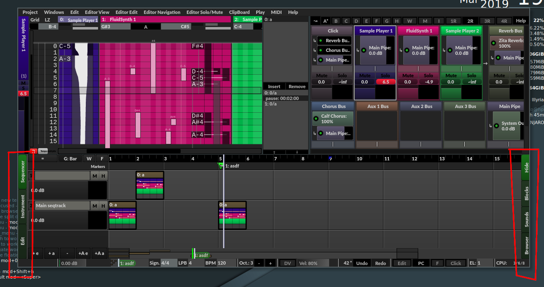Click the '+A e' button below the sequencer tracks
The height and width of the screenshot is (287, 544).
83,253
